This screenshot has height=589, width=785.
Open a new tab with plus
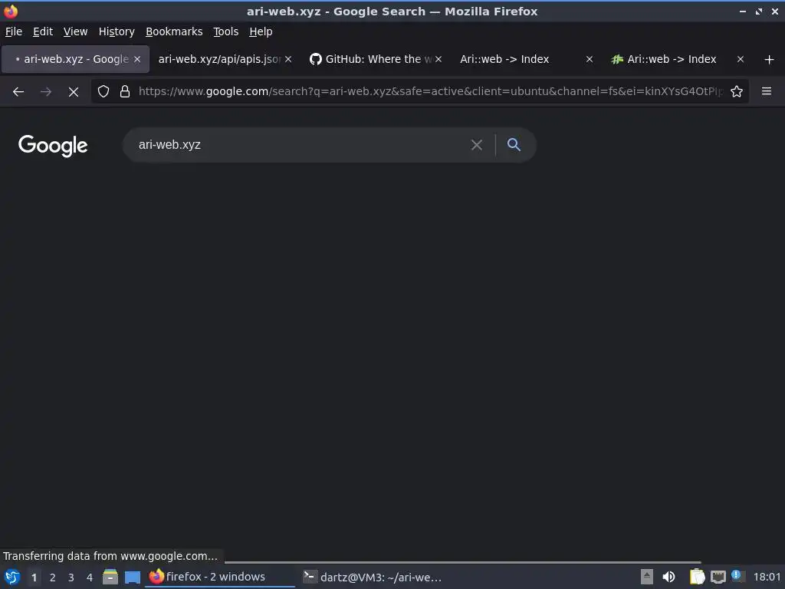[770, 60]
